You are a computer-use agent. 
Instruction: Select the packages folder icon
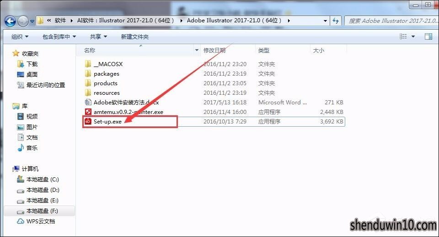click(88, 73)
